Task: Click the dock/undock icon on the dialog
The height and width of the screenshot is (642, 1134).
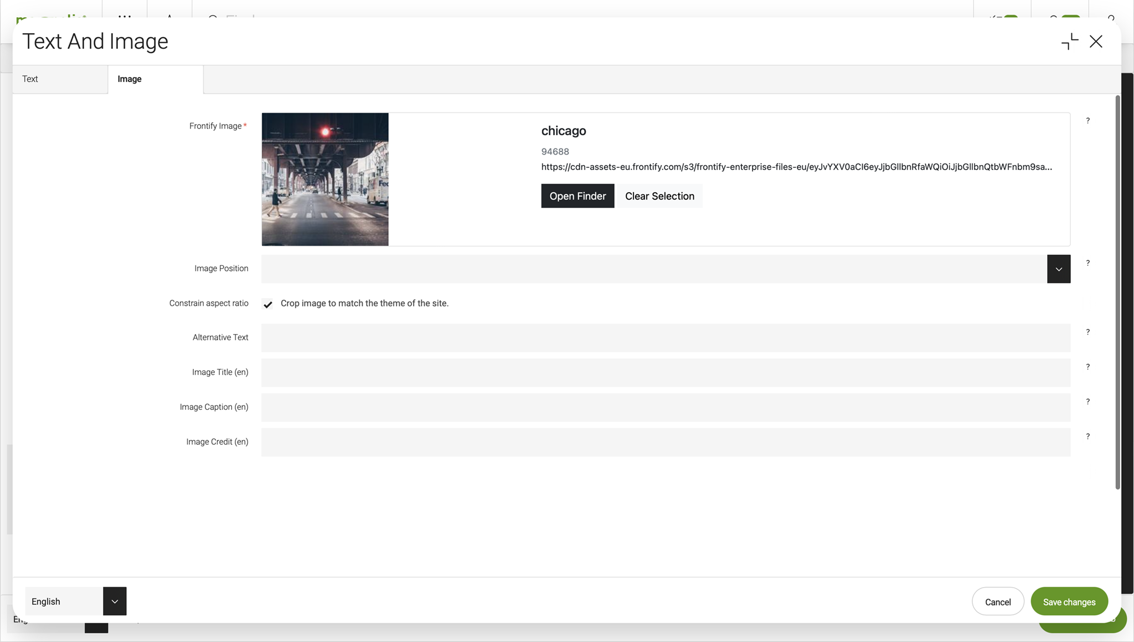Action: coord(1069,41)
